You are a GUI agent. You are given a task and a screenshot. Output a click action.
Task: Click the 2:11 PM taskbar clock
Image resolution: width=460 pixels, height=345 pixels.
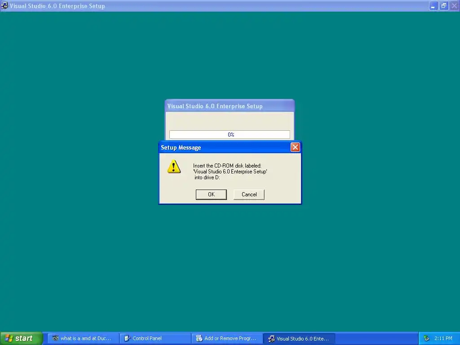(x=443, y=339)
